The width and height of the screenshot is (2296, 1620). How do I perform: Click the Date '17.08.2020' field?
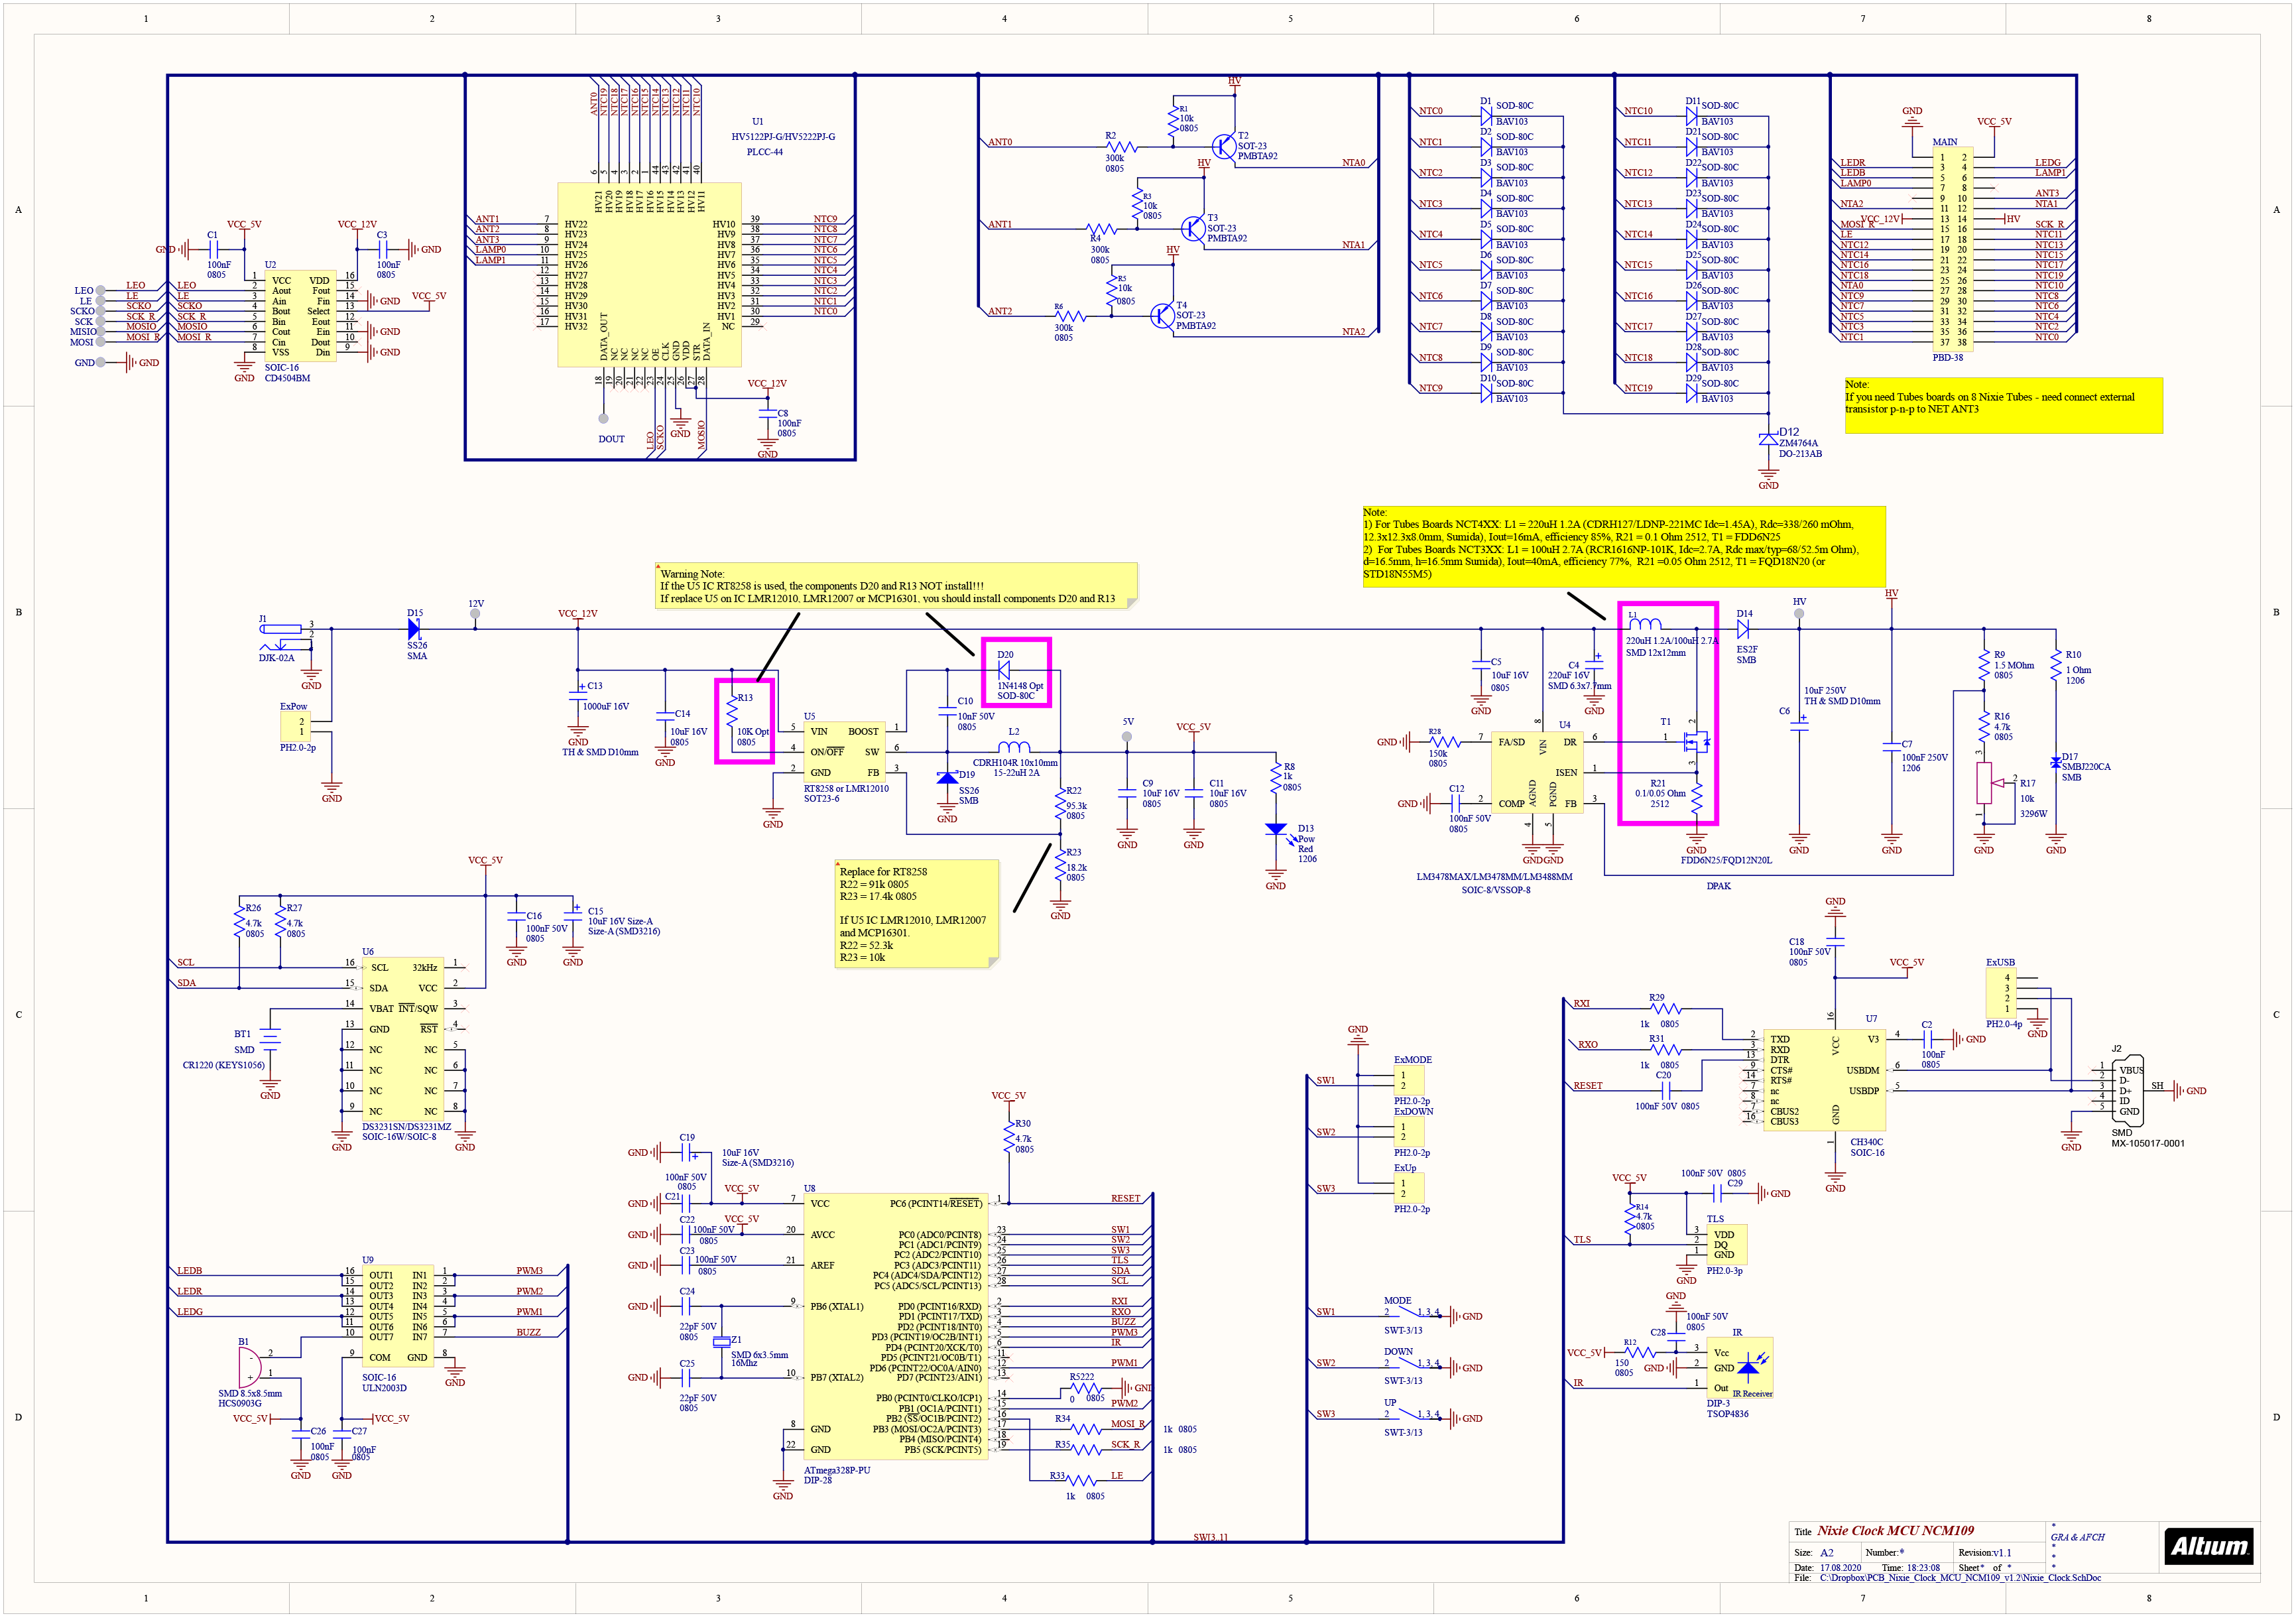[x=1840, y=1568]
